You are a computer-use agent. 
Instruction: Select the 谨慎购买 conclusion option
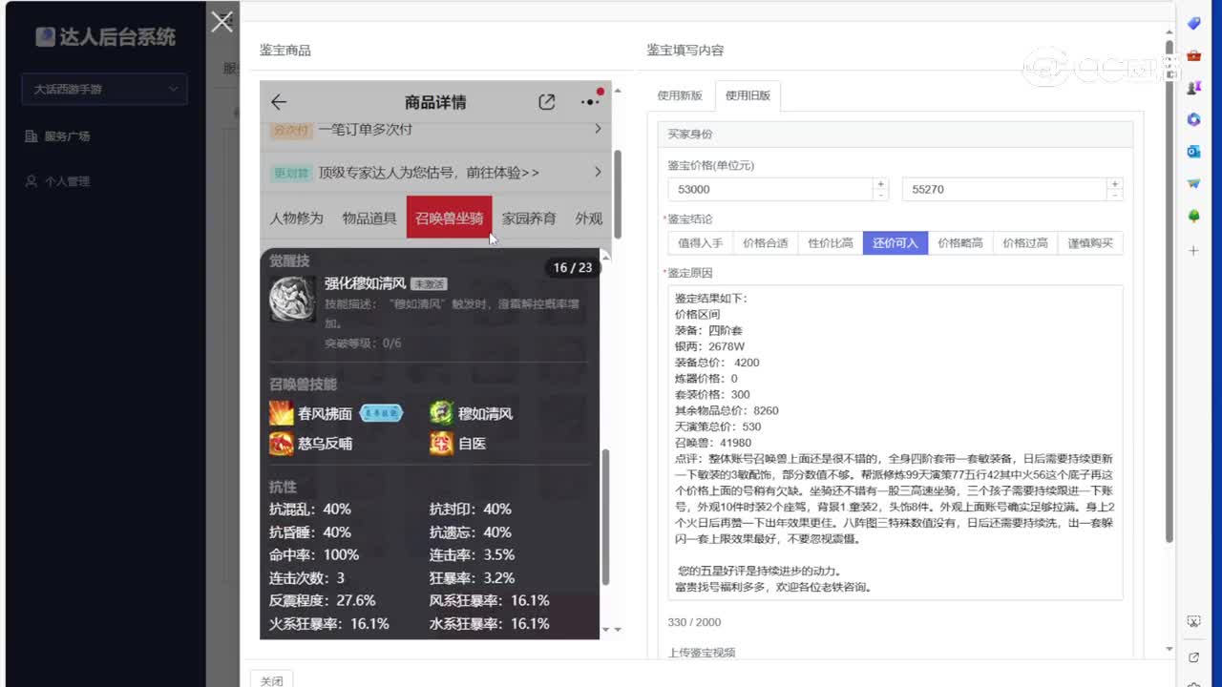[1090, 242]
